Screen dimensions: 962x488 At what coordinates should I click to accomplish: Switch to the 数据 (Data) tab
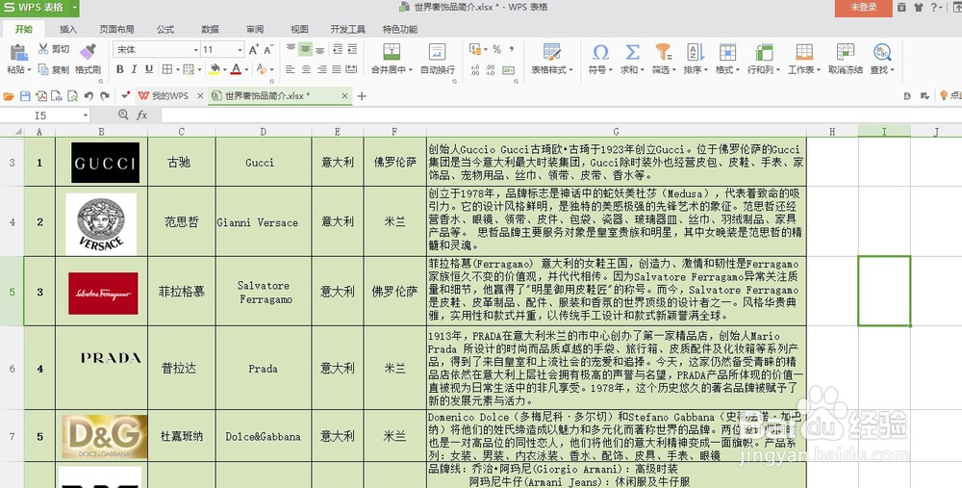pyautogui.click(x=210, y=29)
